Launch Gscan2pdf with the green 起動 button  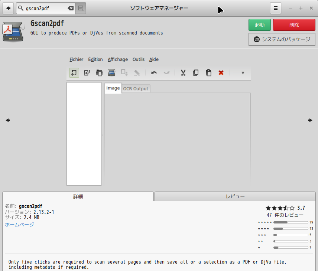[260, 25]
